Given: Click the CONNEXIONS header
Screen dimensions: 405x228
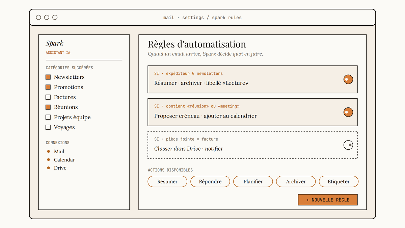Looking at the screenshot, I should [x=58, y=143].
